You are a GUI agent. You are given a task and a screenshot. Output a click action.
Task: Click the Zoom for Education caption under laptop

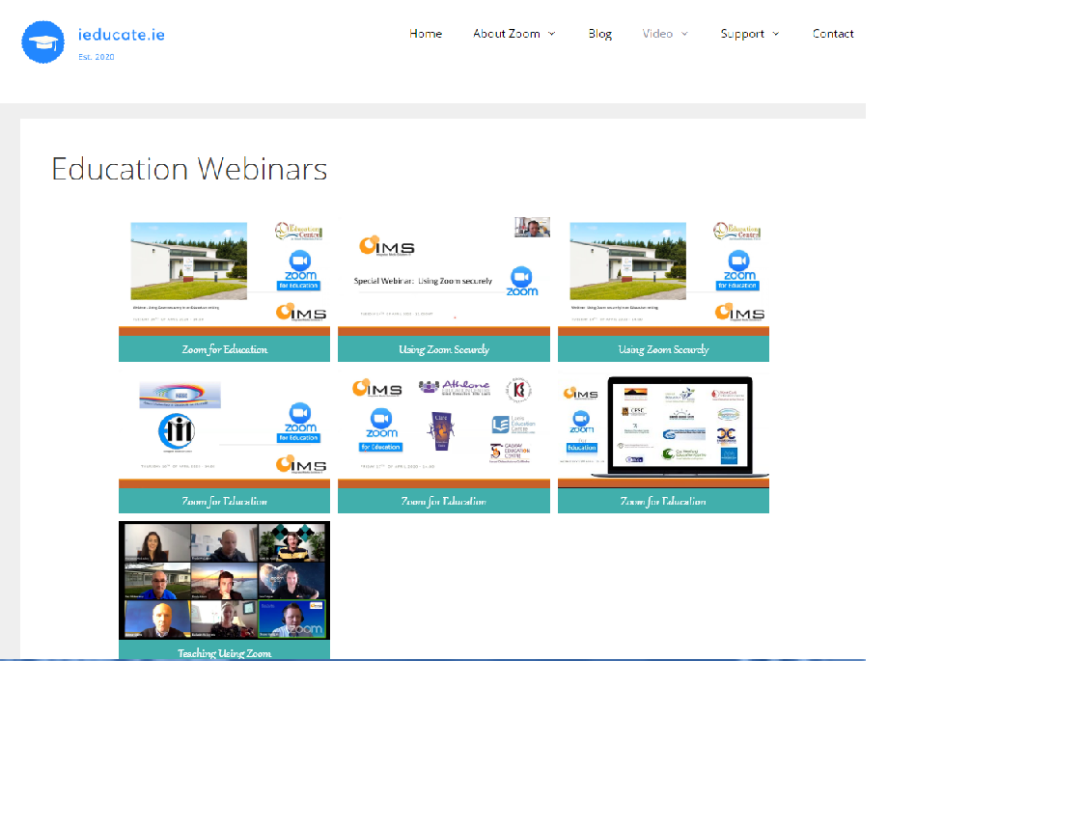point(663,501)
